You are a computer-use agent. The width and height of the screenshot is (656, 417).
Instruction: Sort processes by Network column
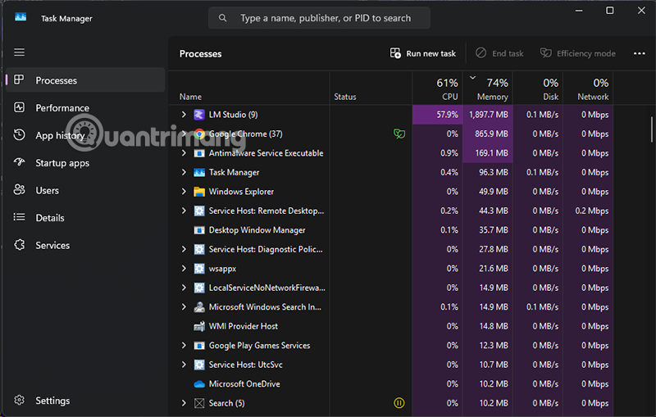[x=588, y=88]
